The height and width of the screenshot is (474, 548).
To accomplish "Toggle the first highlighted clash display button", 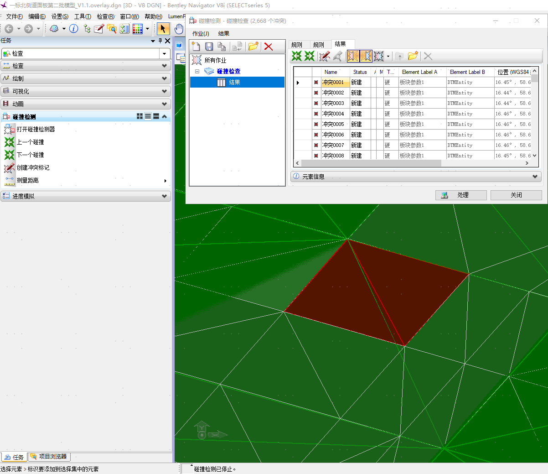I will pyautogui.click(x=353, y=56).
